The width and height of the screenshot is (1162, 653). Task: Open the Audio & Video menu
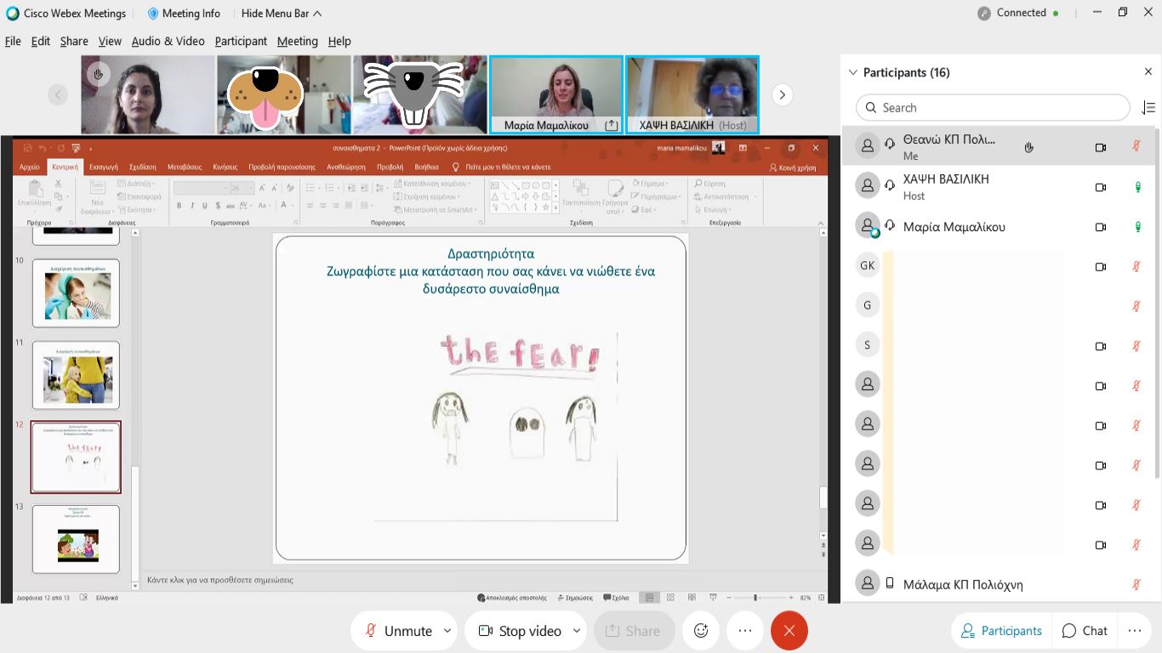point(168,41)
